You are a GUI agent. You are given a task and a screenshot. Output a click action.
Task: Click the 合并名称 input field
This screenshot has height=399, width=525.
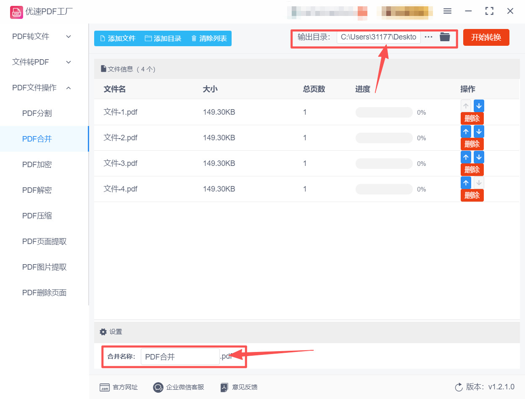(x=180, y=357)
